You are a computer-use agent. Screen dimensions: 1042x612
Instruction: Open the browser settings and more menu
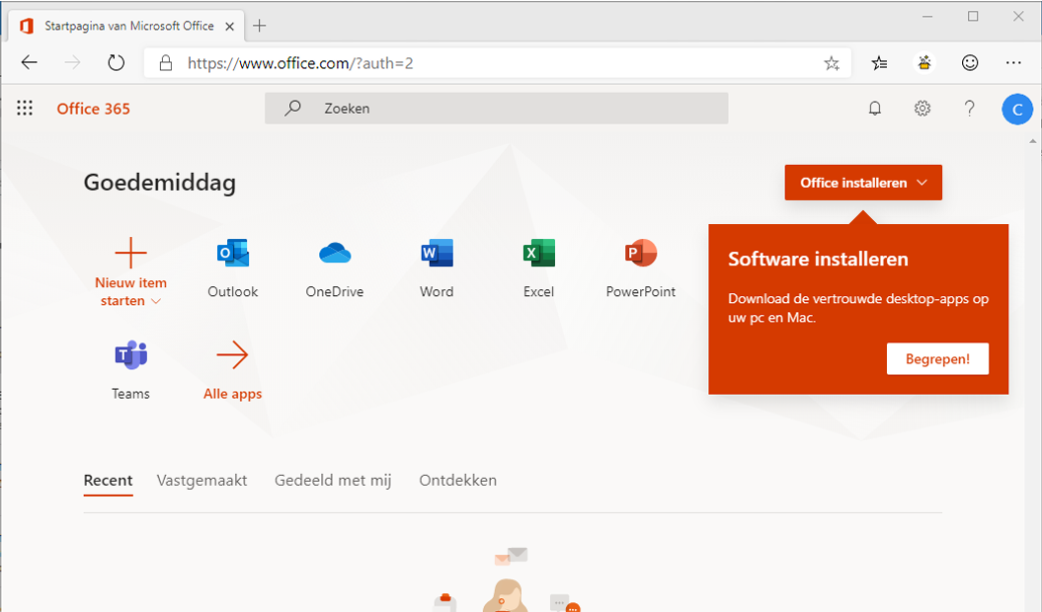(x=1013, y=63)
